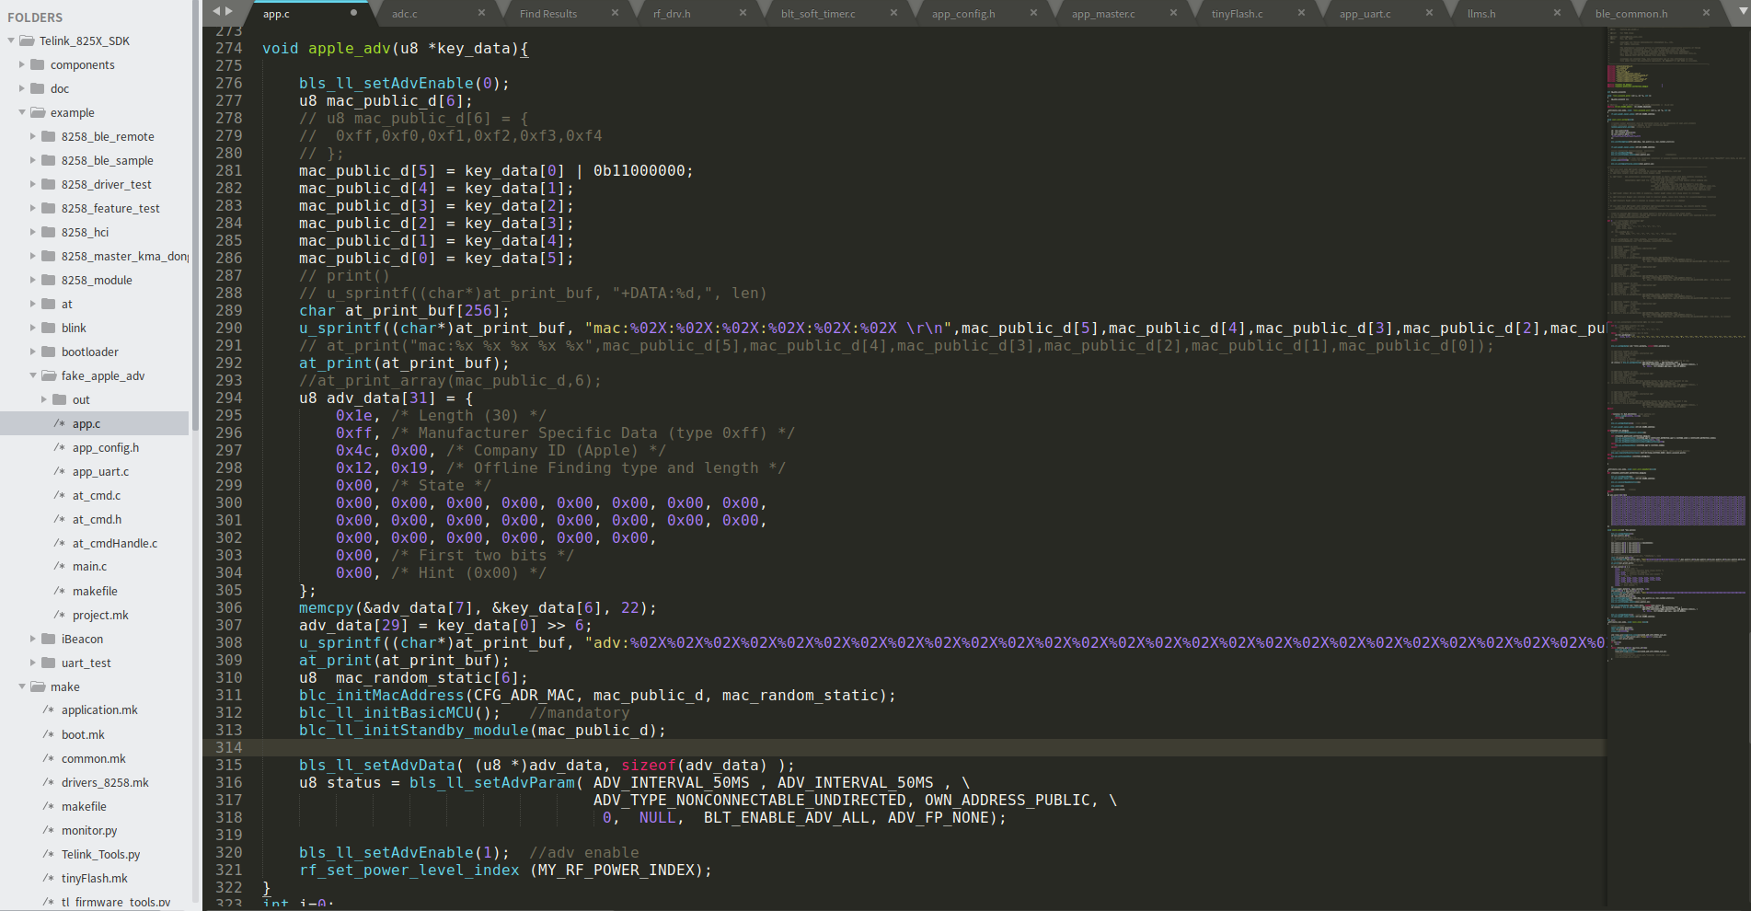Expand the 8258_driver_test folder

33,184
